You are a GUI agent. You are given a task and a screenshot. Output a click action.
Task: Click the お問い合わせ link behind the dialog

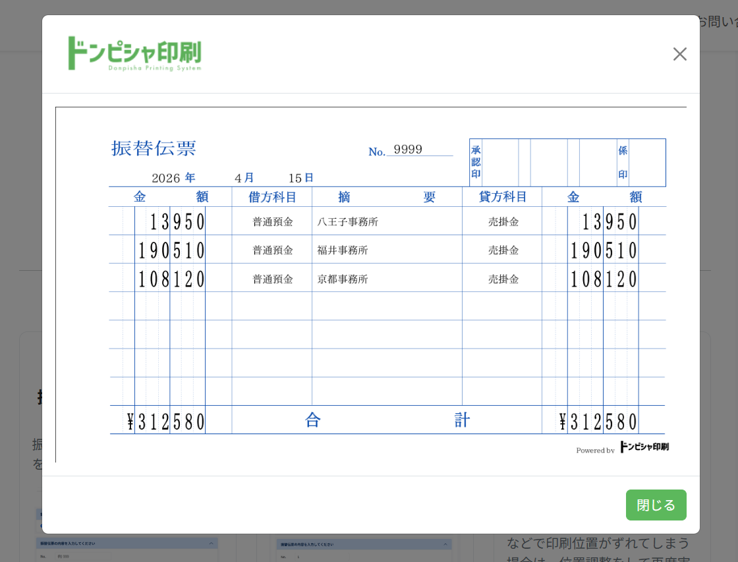point(718,21)
